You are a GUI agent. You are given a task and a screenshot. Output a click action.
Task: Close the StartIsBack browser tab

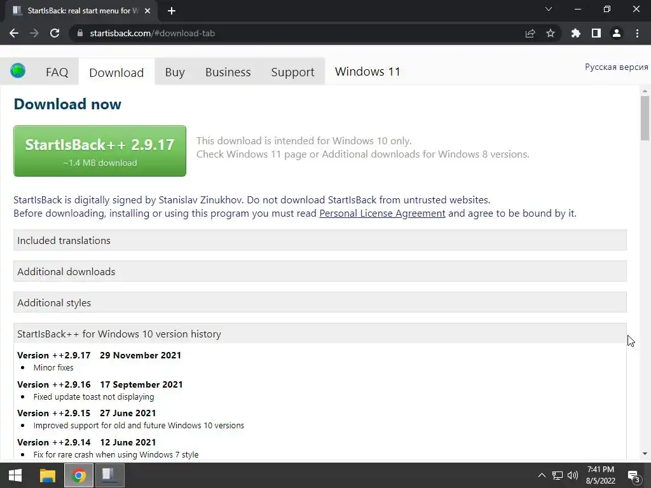pyautogui.click(x=147, y=11)
